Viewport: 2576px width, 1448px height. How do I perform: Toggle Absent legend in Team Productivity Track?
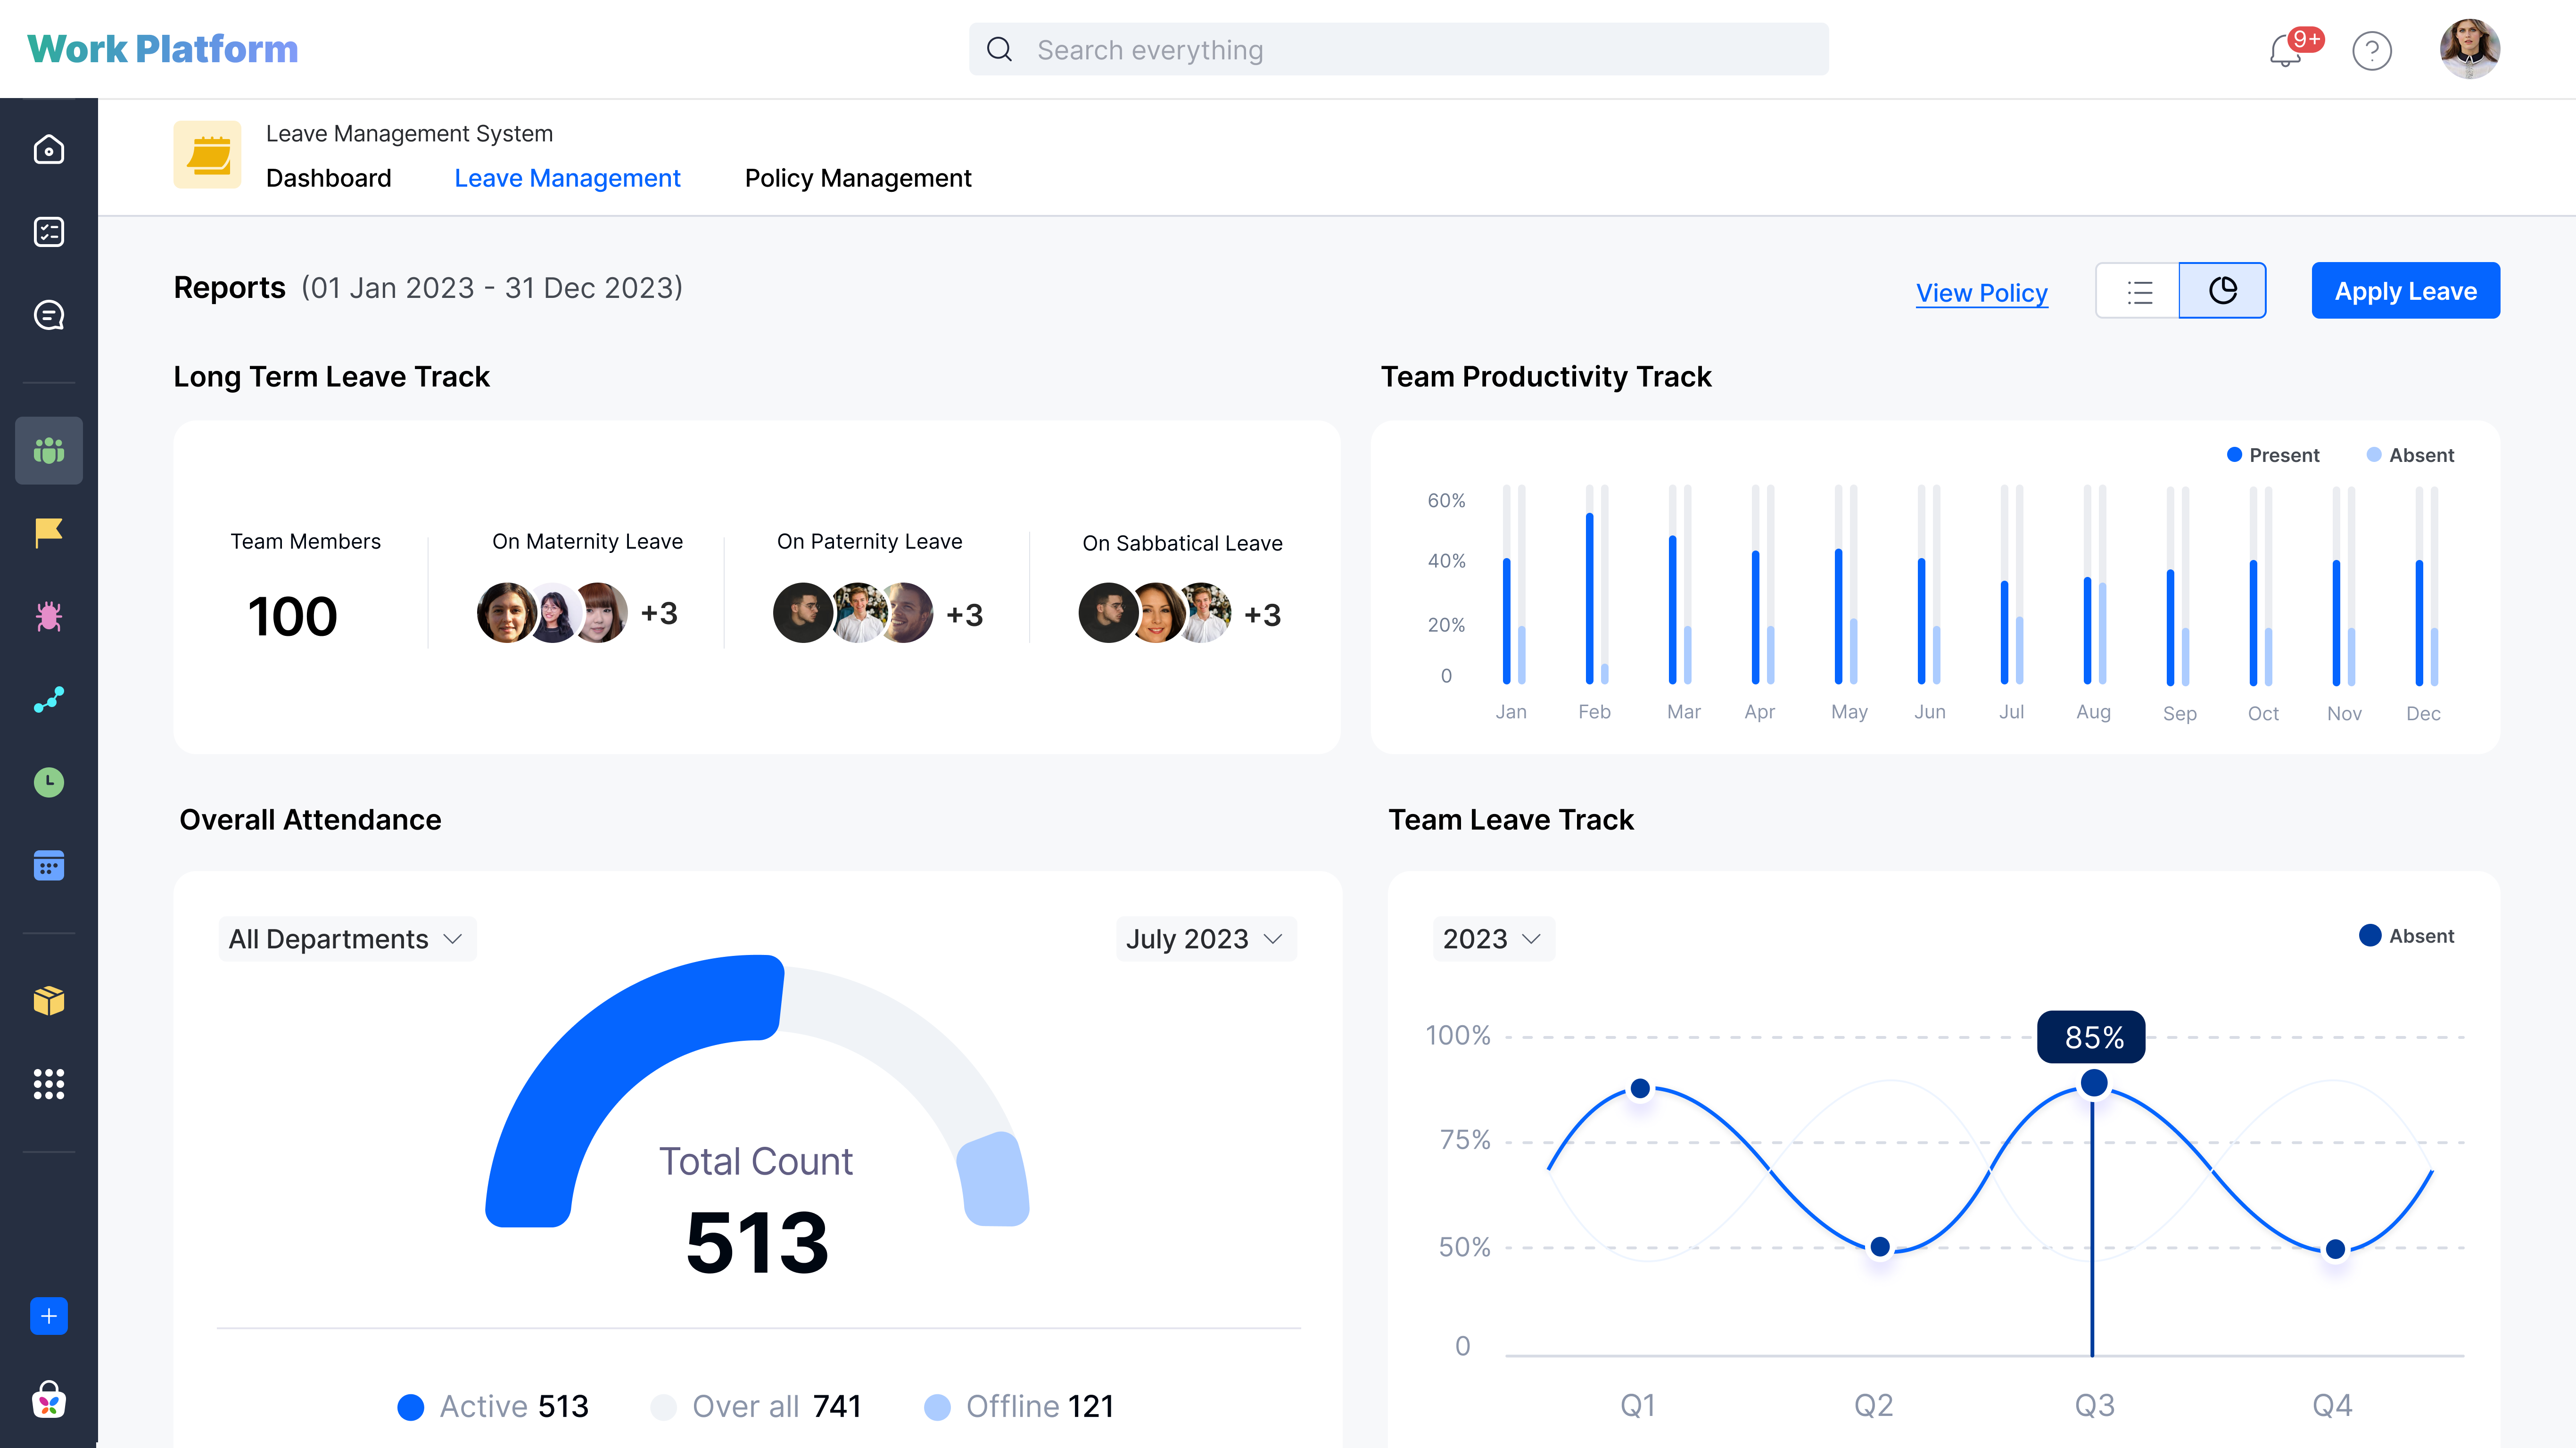[x=2410, y=455]
